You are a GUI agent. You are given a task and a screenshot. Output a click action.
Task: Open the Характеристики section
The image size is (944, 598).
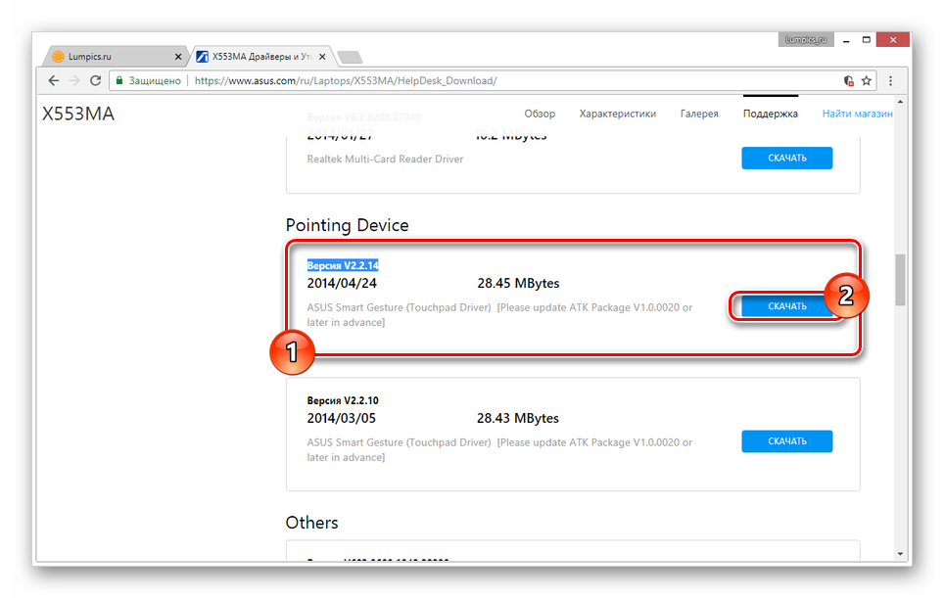(x=617, y=114)
